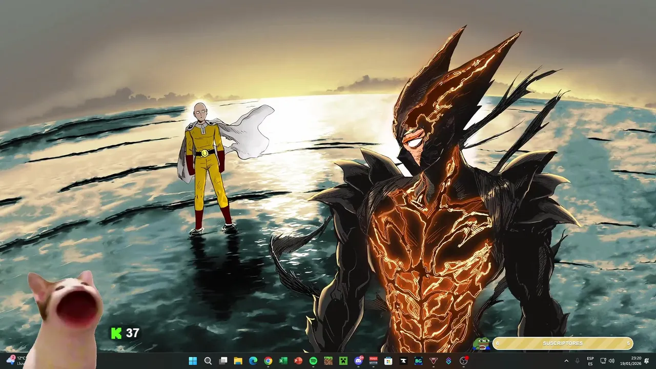The image size is (656, 369).
Task: Open Voicemeeter from taskbar
Action: pos(374,361)
